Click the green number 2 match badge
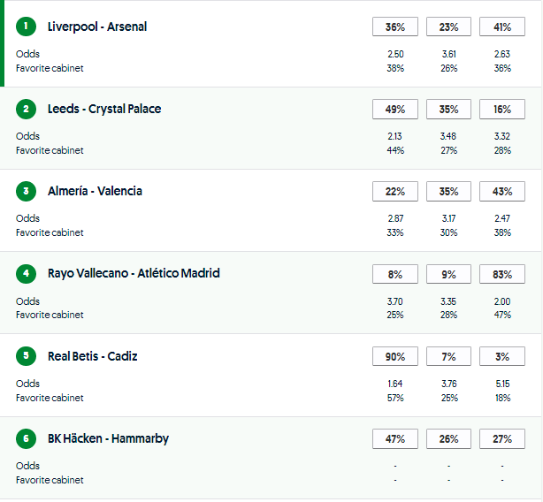The height and width of the screenshot is (502, 543). tap(27, 109)
